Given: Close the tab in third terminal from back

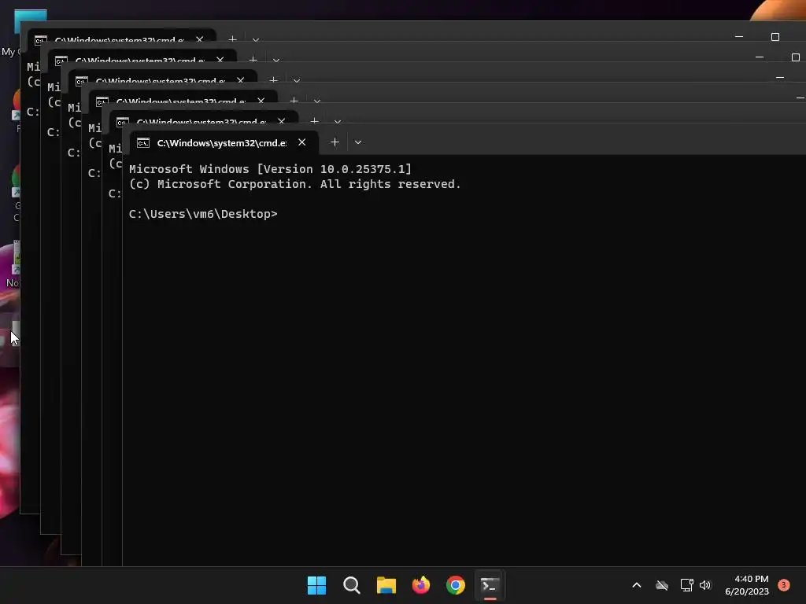Looking at the screenshot, I should click(x=241, y=80).
